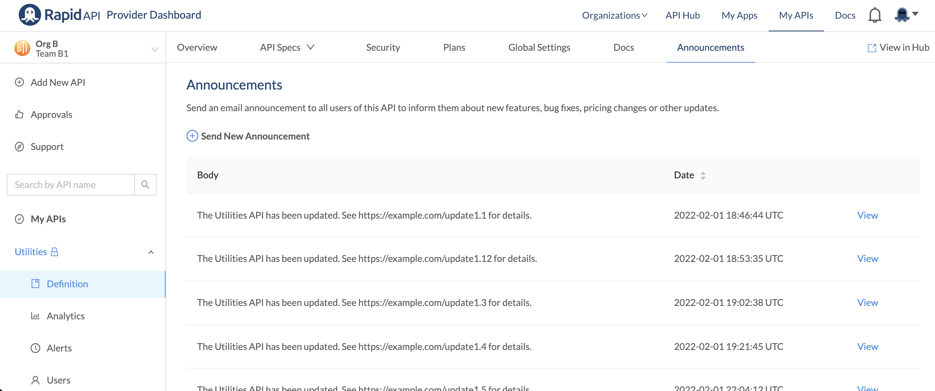
Task: Click the Definition book icon
Action: [x=35, y=284]
